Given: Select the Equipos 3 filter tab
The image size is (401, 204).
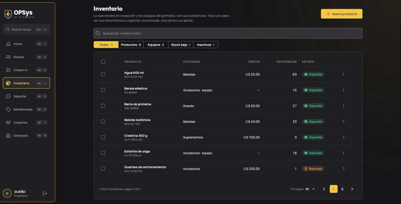Looking at the screenshot, I should (x=156, y=45).
